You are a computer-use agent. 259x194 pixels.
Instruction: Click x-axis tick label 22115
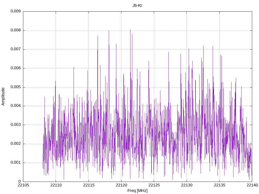[89, 185]
